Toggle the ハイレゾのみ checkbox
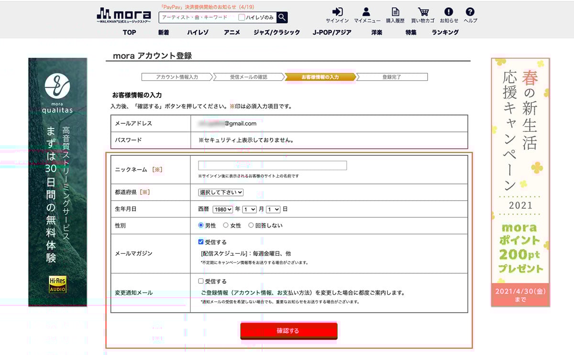 click(x=242, y=17)
